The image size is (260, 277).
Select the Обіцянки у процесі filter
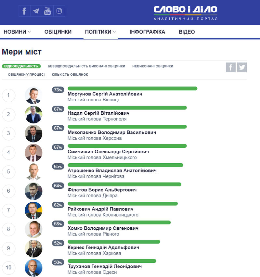tap(26, 75)
